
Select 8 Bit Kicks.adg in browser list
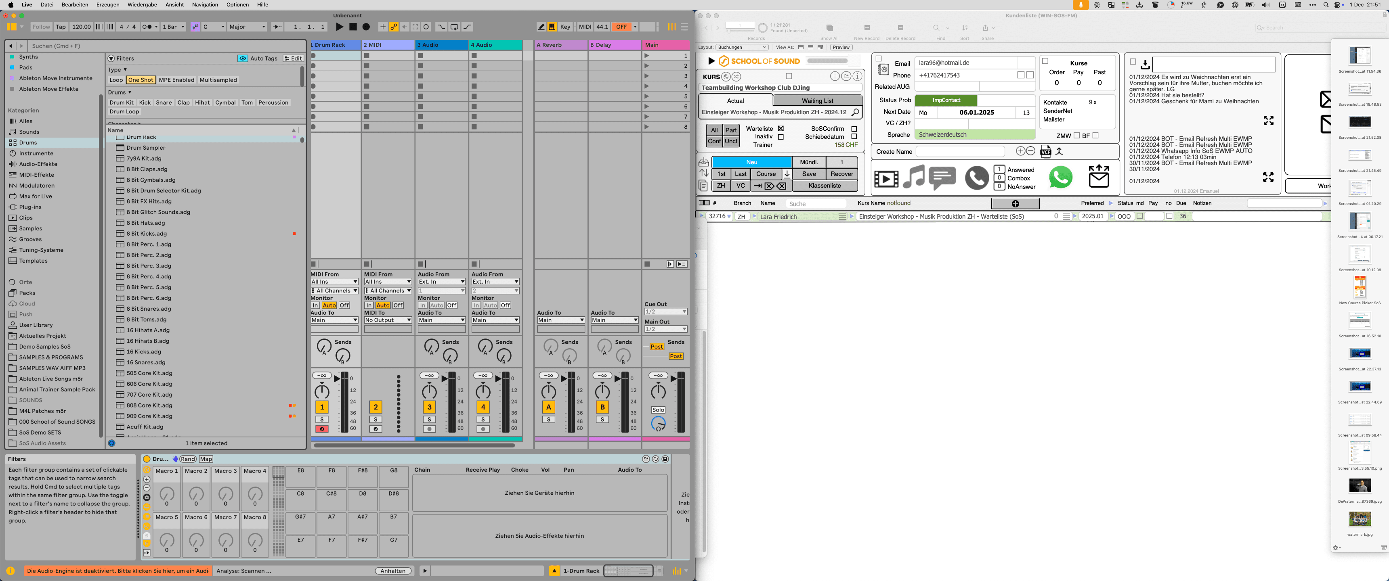147,233
